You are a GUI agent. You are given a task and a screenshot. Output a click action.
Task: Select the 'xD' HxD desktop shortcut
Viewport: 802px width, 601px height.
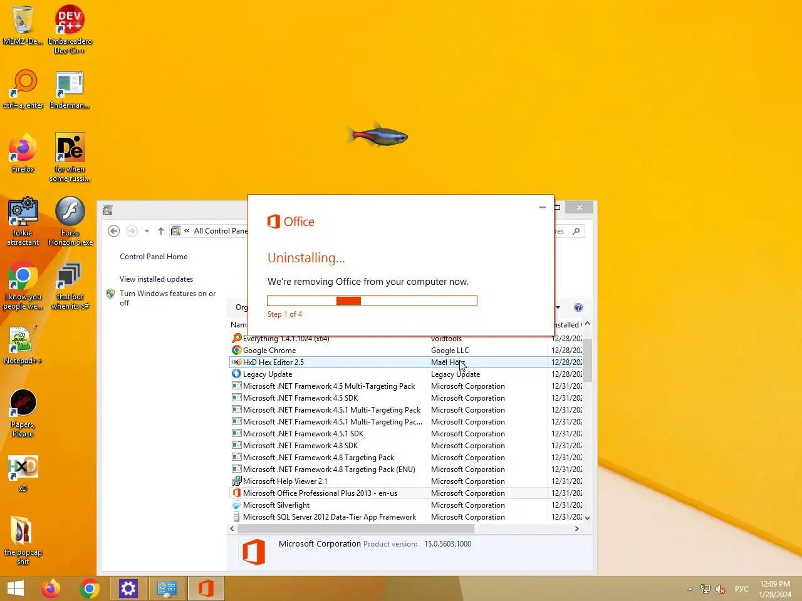click(23, 473)
